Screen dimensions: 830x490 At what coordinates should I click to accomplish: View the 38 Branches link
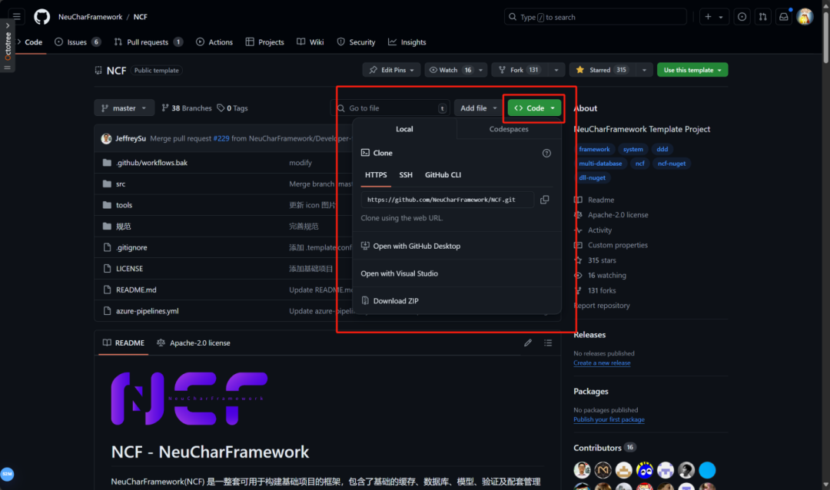[186, 108]
